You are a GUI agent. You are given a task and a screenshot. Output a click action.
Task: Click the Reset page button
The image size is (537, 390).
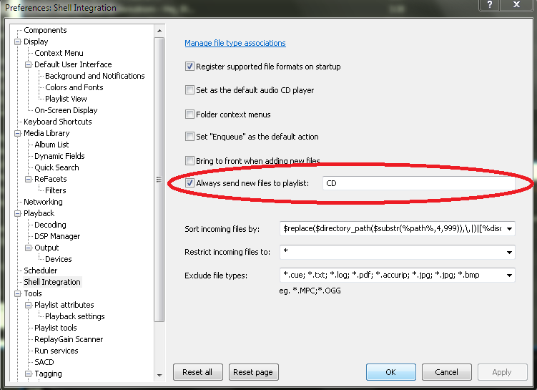point(253,372)
